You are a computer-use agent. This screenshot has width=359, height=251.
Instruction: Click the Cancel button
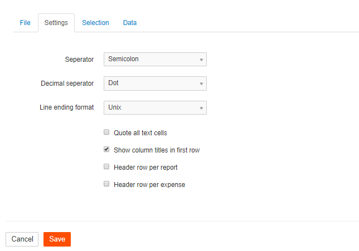pos(22,239)
